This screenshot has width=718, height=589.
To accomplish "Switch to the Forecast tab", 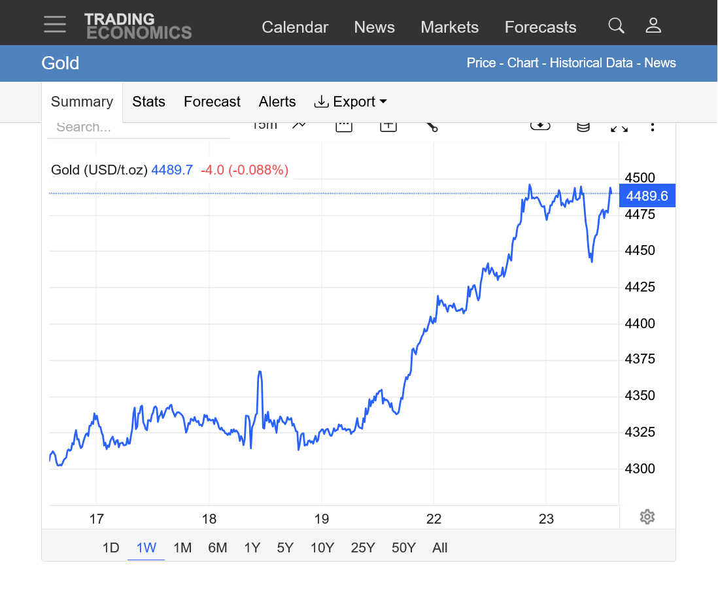I will coord(212,102).
